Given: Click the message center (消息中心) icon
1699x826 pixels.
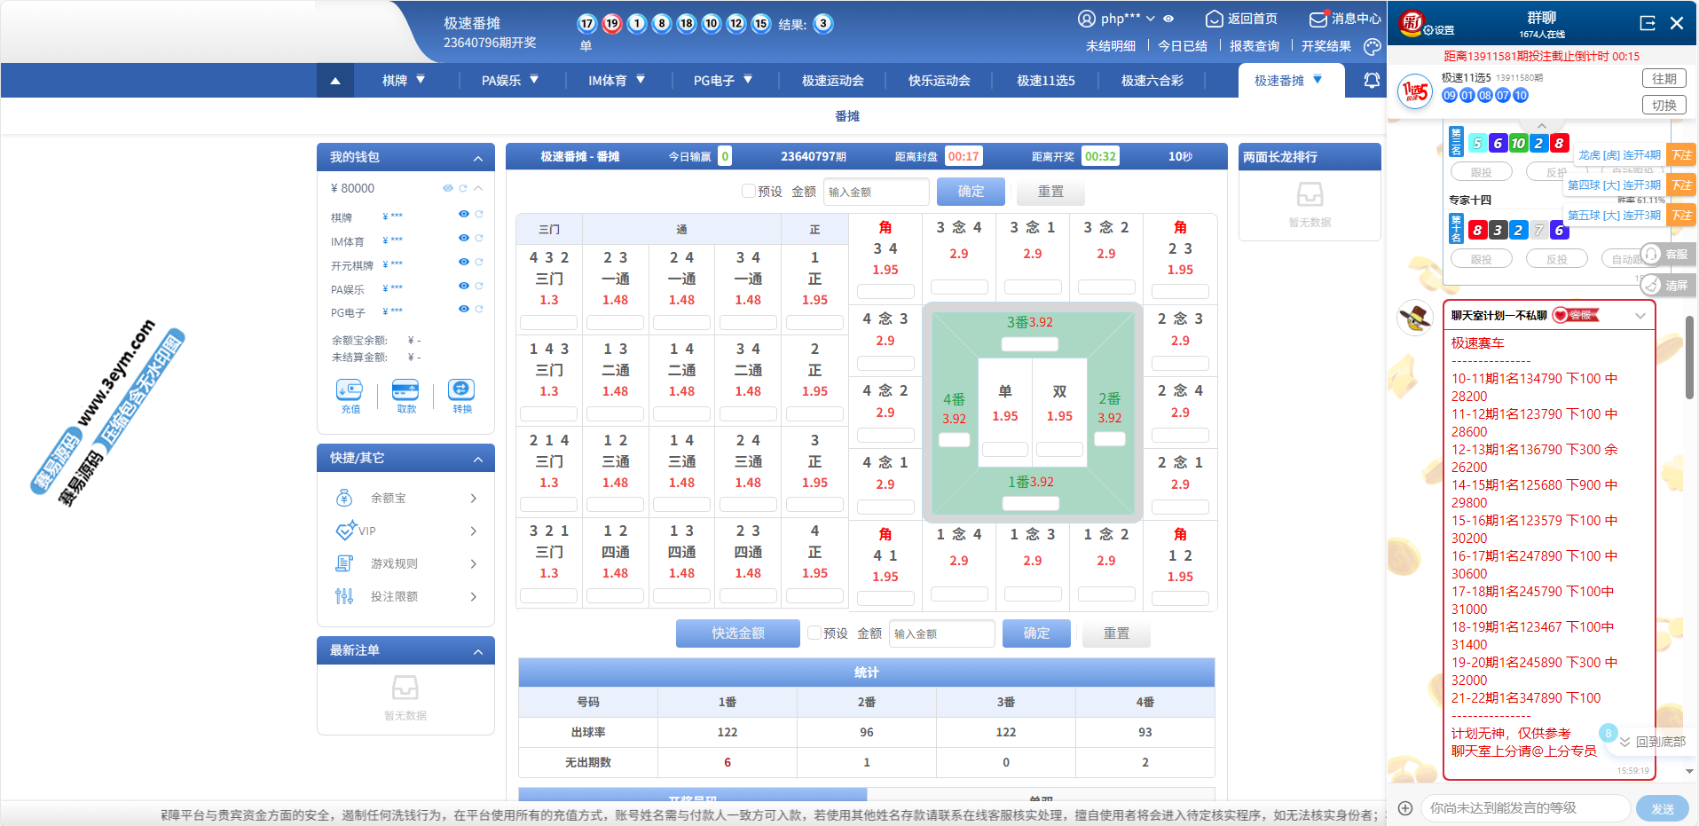Looking at the screenshot, I should click(1318, 19).
